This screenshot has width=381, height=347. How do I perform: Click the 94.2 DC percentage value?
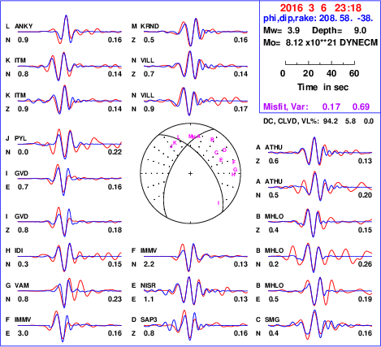pos(331,121)
